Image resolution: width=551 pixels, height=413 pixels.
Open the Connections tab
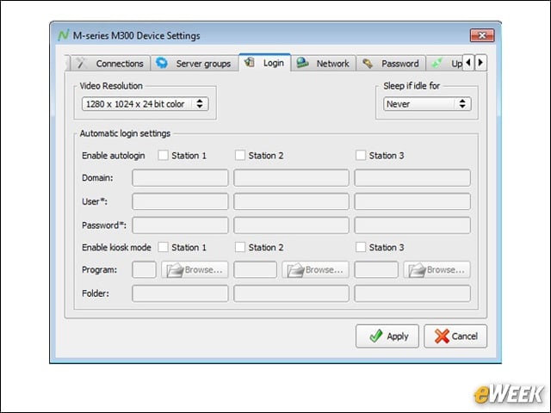[110, 64]
